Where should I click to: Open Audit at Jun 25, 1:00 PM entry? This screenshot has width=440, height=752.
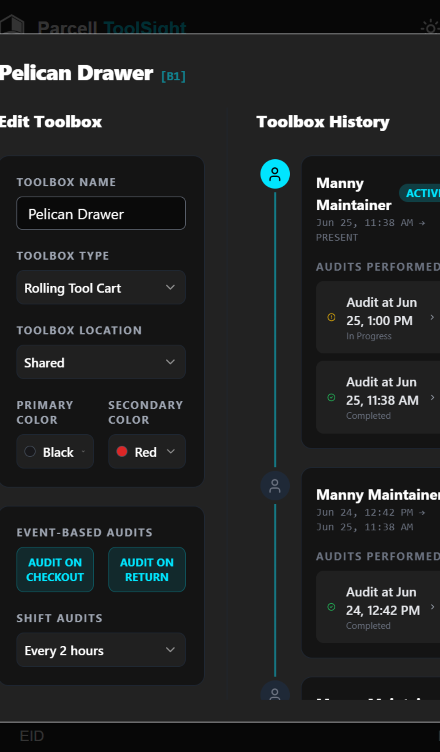(x=378, y=317)
